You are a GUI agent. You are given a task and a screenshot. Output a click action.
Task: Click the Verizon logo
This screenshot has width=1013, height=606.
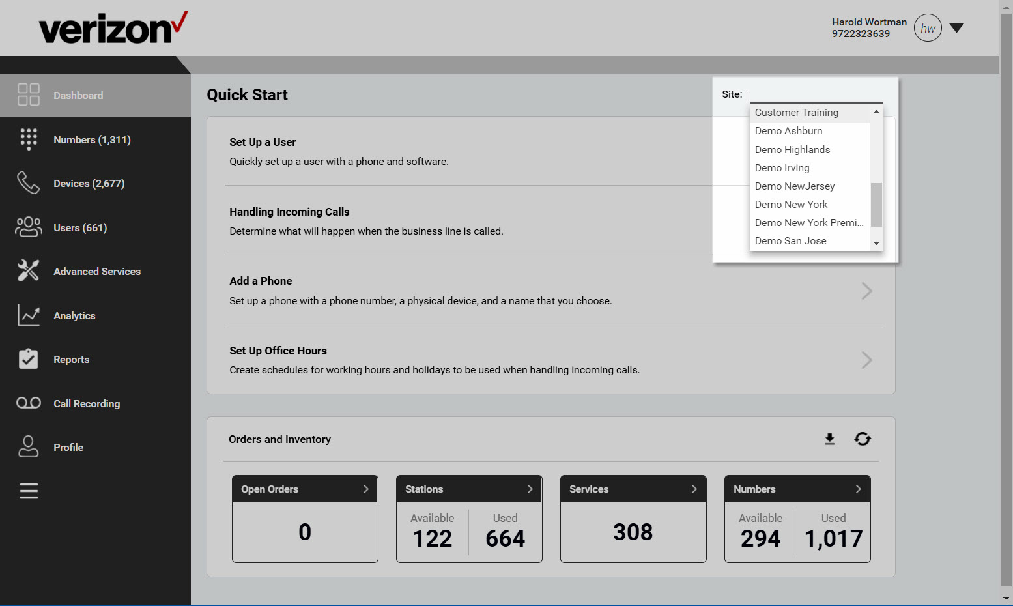[113, 28]
